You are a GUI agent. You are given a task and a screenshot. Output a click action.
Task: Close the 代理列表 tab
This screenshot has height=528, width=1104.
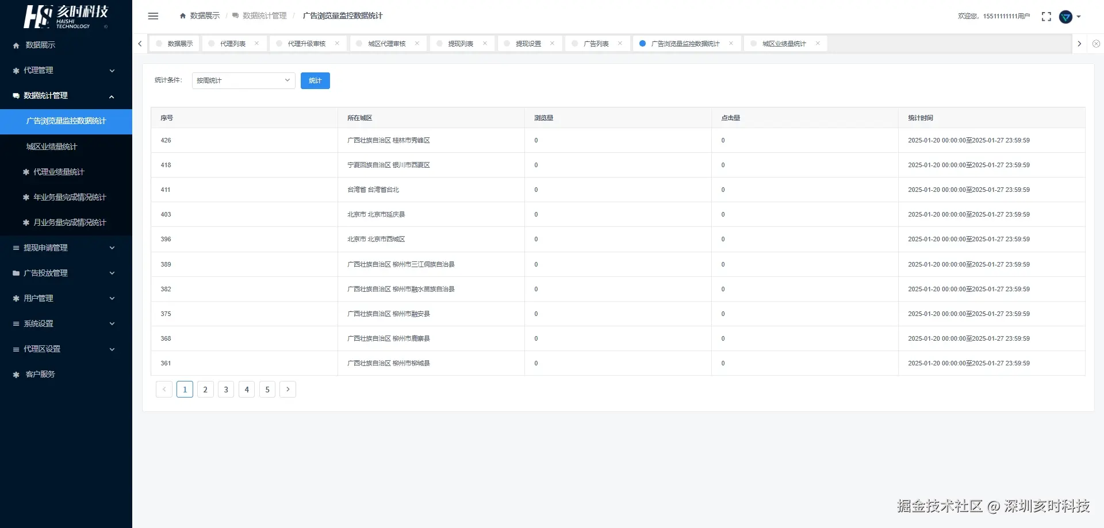pos(256,44)
